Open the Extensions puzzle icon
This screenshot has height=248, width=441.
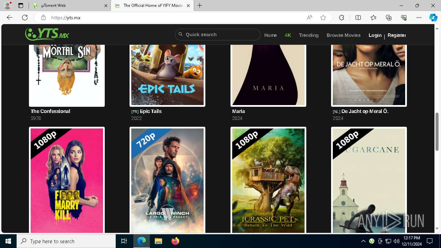[x=341, y=18]
